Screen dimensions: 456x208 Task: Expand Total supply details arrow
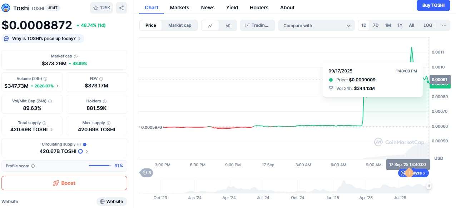pyautogui.click(x=51, y=130)
